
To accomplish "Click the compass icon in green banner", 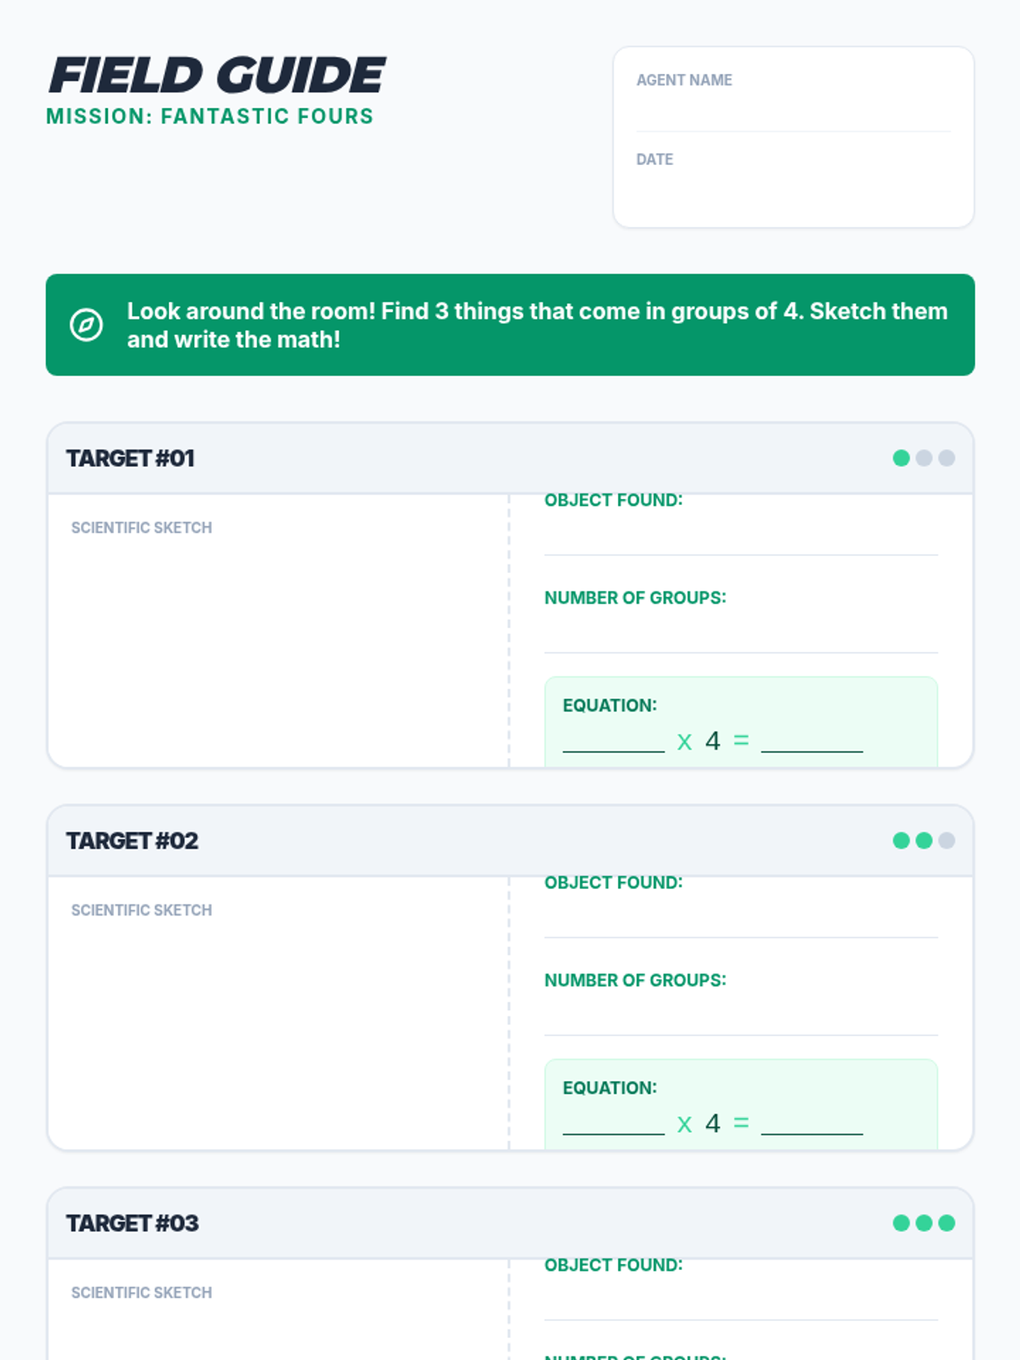I will click(86, 325).
